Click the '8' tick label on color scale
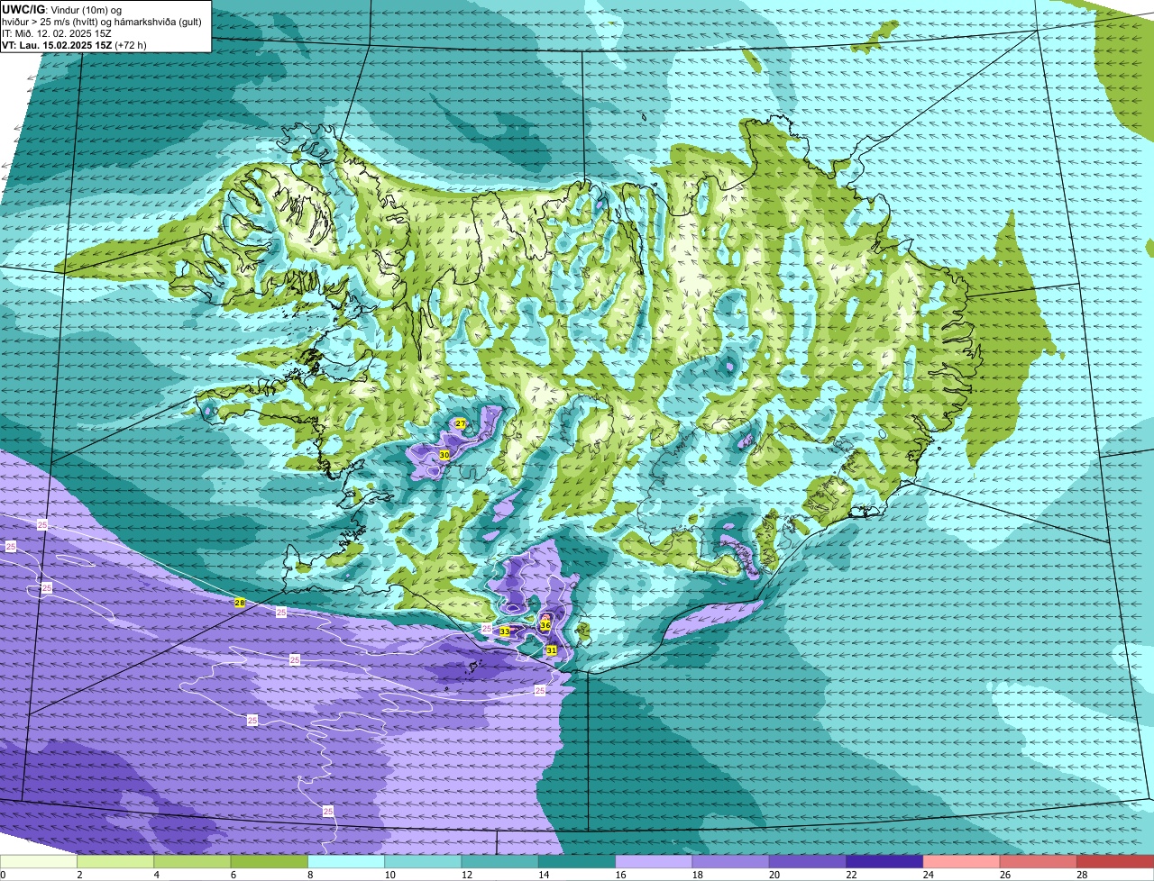The width and height of the screenshot is (1154, 881). [310, 875]
